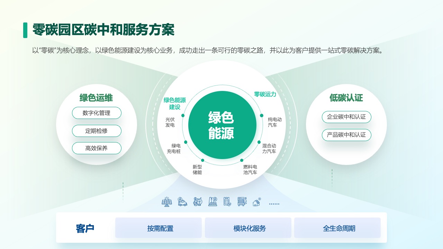This screenshot has width=443, height=249.
Task: Select the 绿电充电桩 label
Action: [174, 148]
